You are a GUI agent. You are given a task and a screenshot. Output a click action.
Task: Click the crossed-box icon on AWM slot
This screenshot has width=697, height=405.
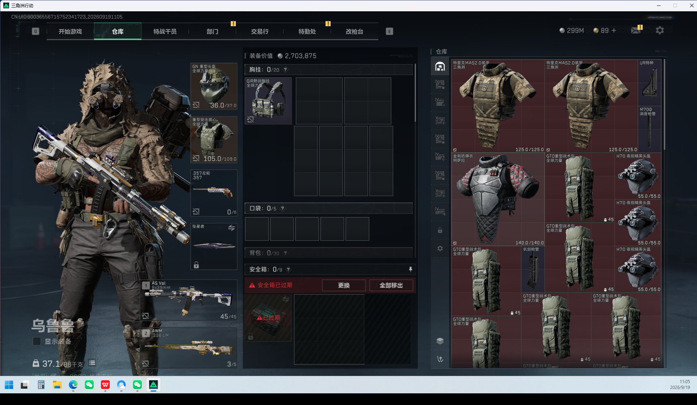(x=145, y=363)
